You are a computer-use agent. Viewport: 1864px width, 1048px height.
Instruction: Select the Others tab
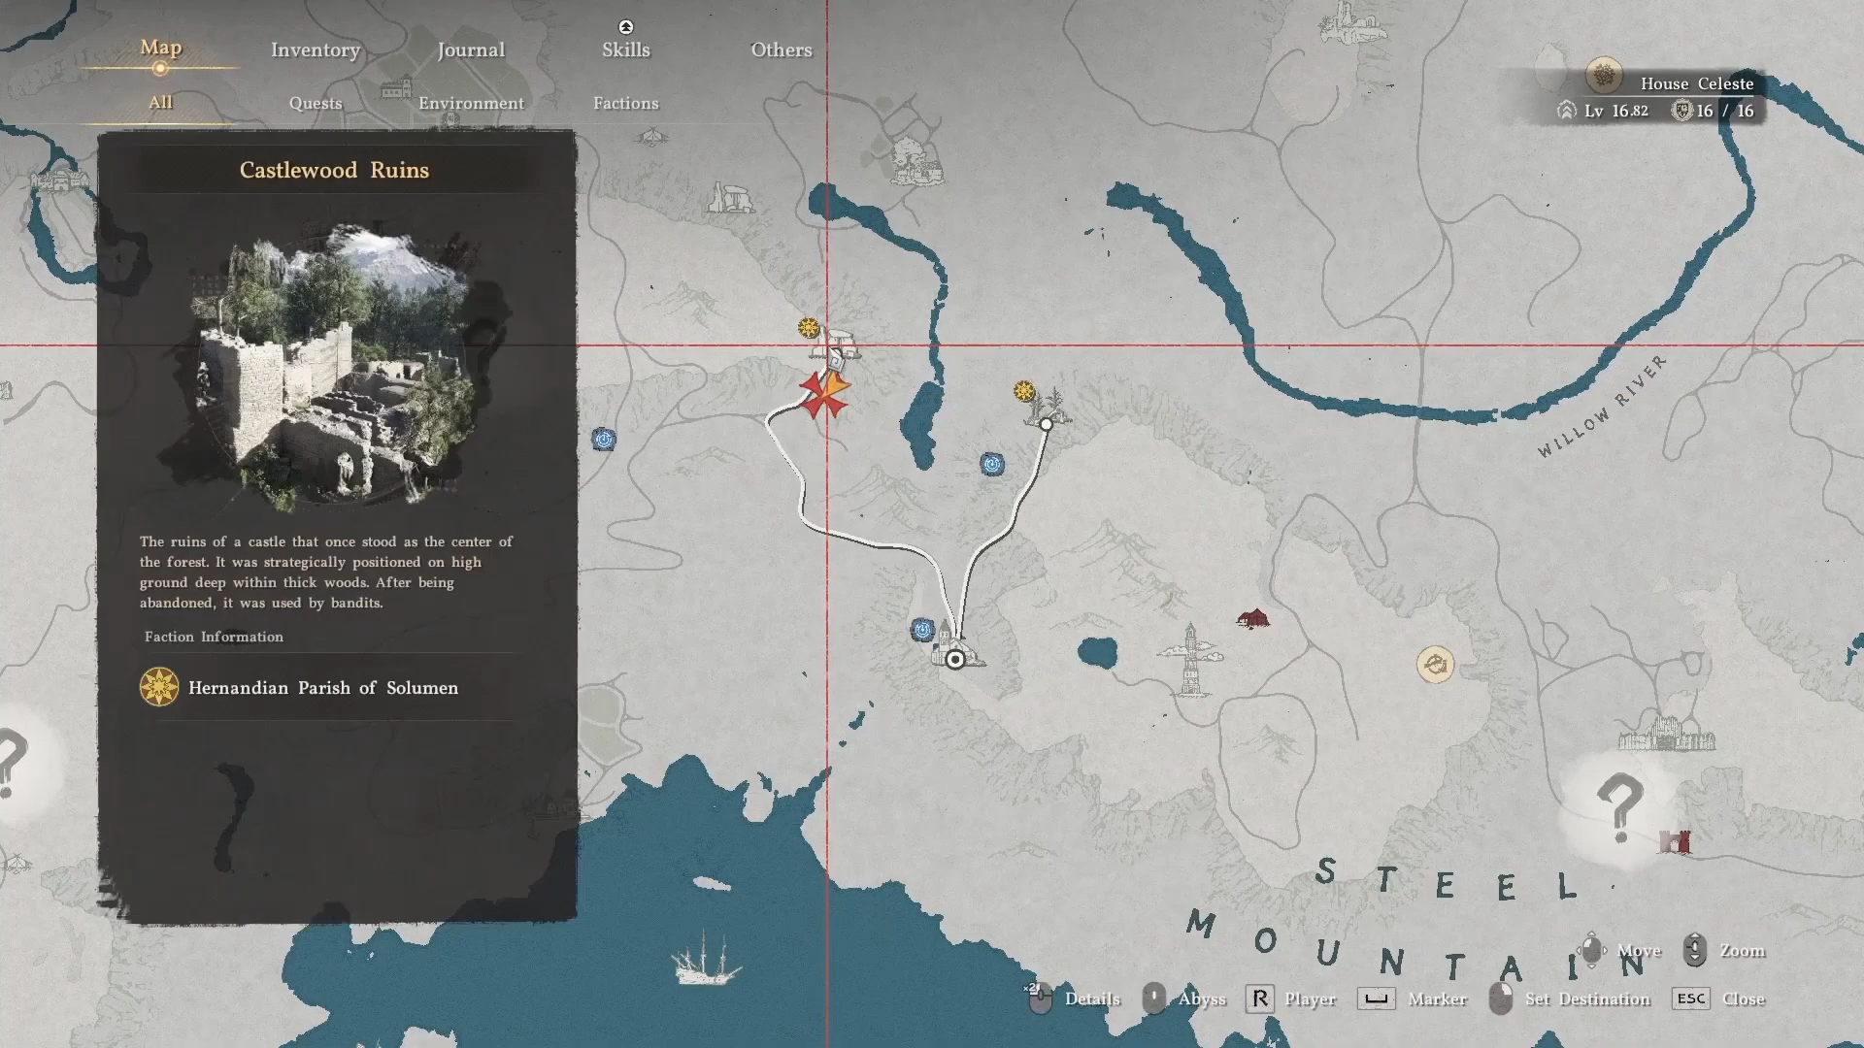pyautogui.click(x=781, y=49)
